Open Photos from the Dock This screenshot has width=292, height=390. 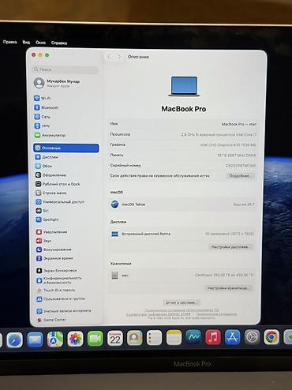(x=75, y=339)
